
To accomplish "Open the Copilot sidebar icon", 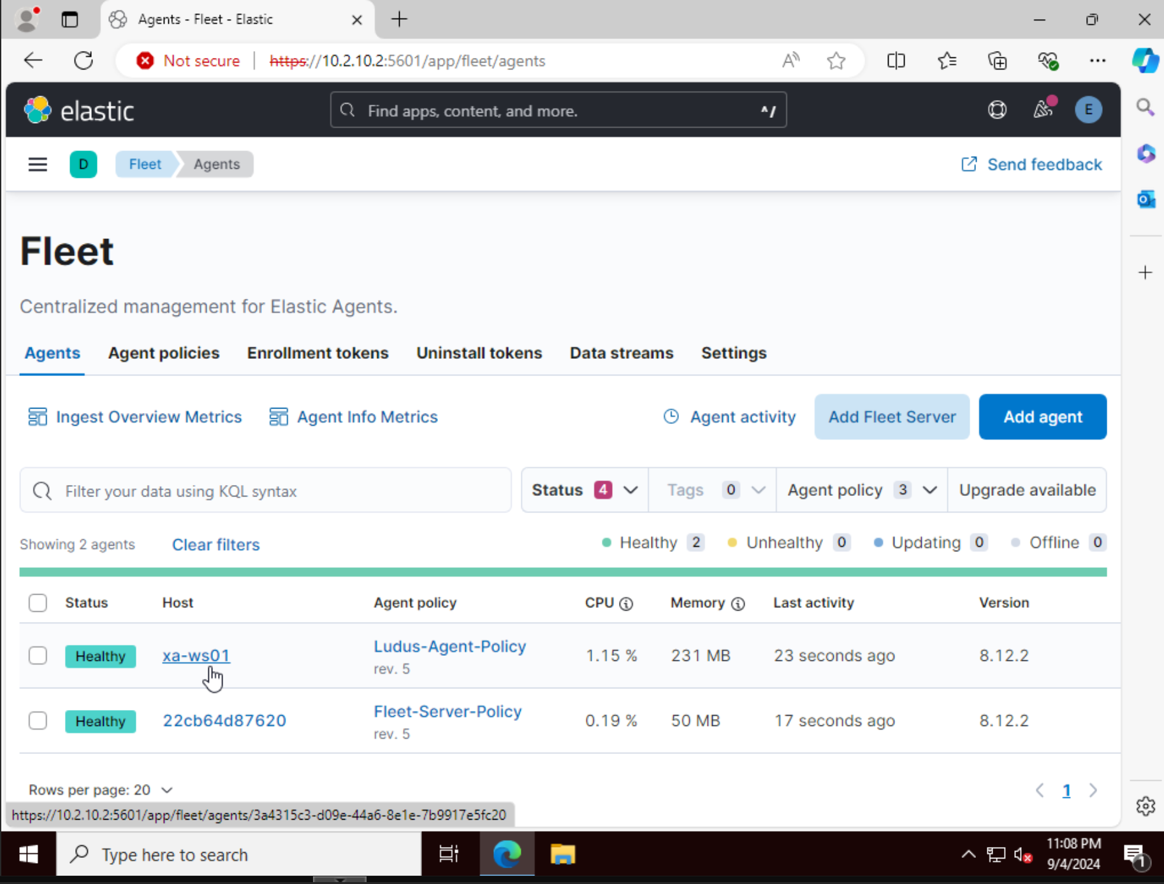I will (1146, 61).
